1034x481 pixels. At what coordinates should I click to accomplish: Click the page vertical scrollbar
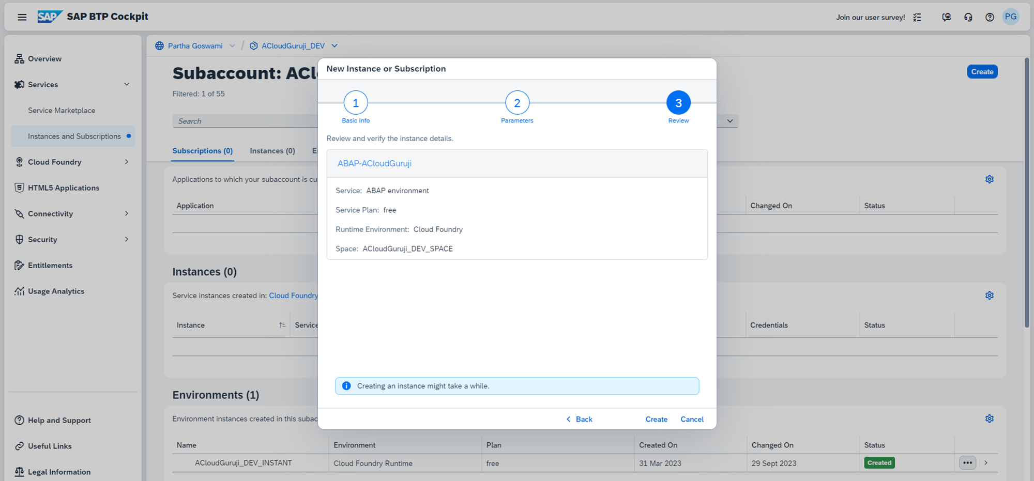(1027, 191)
